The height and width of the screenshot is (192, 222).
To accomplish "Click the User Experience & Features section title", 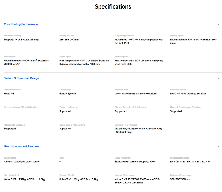I will pos(21,146).
